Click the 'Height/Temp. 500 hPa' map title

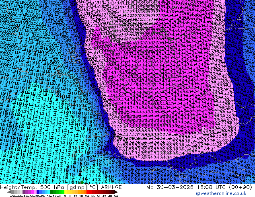point(32,187)
